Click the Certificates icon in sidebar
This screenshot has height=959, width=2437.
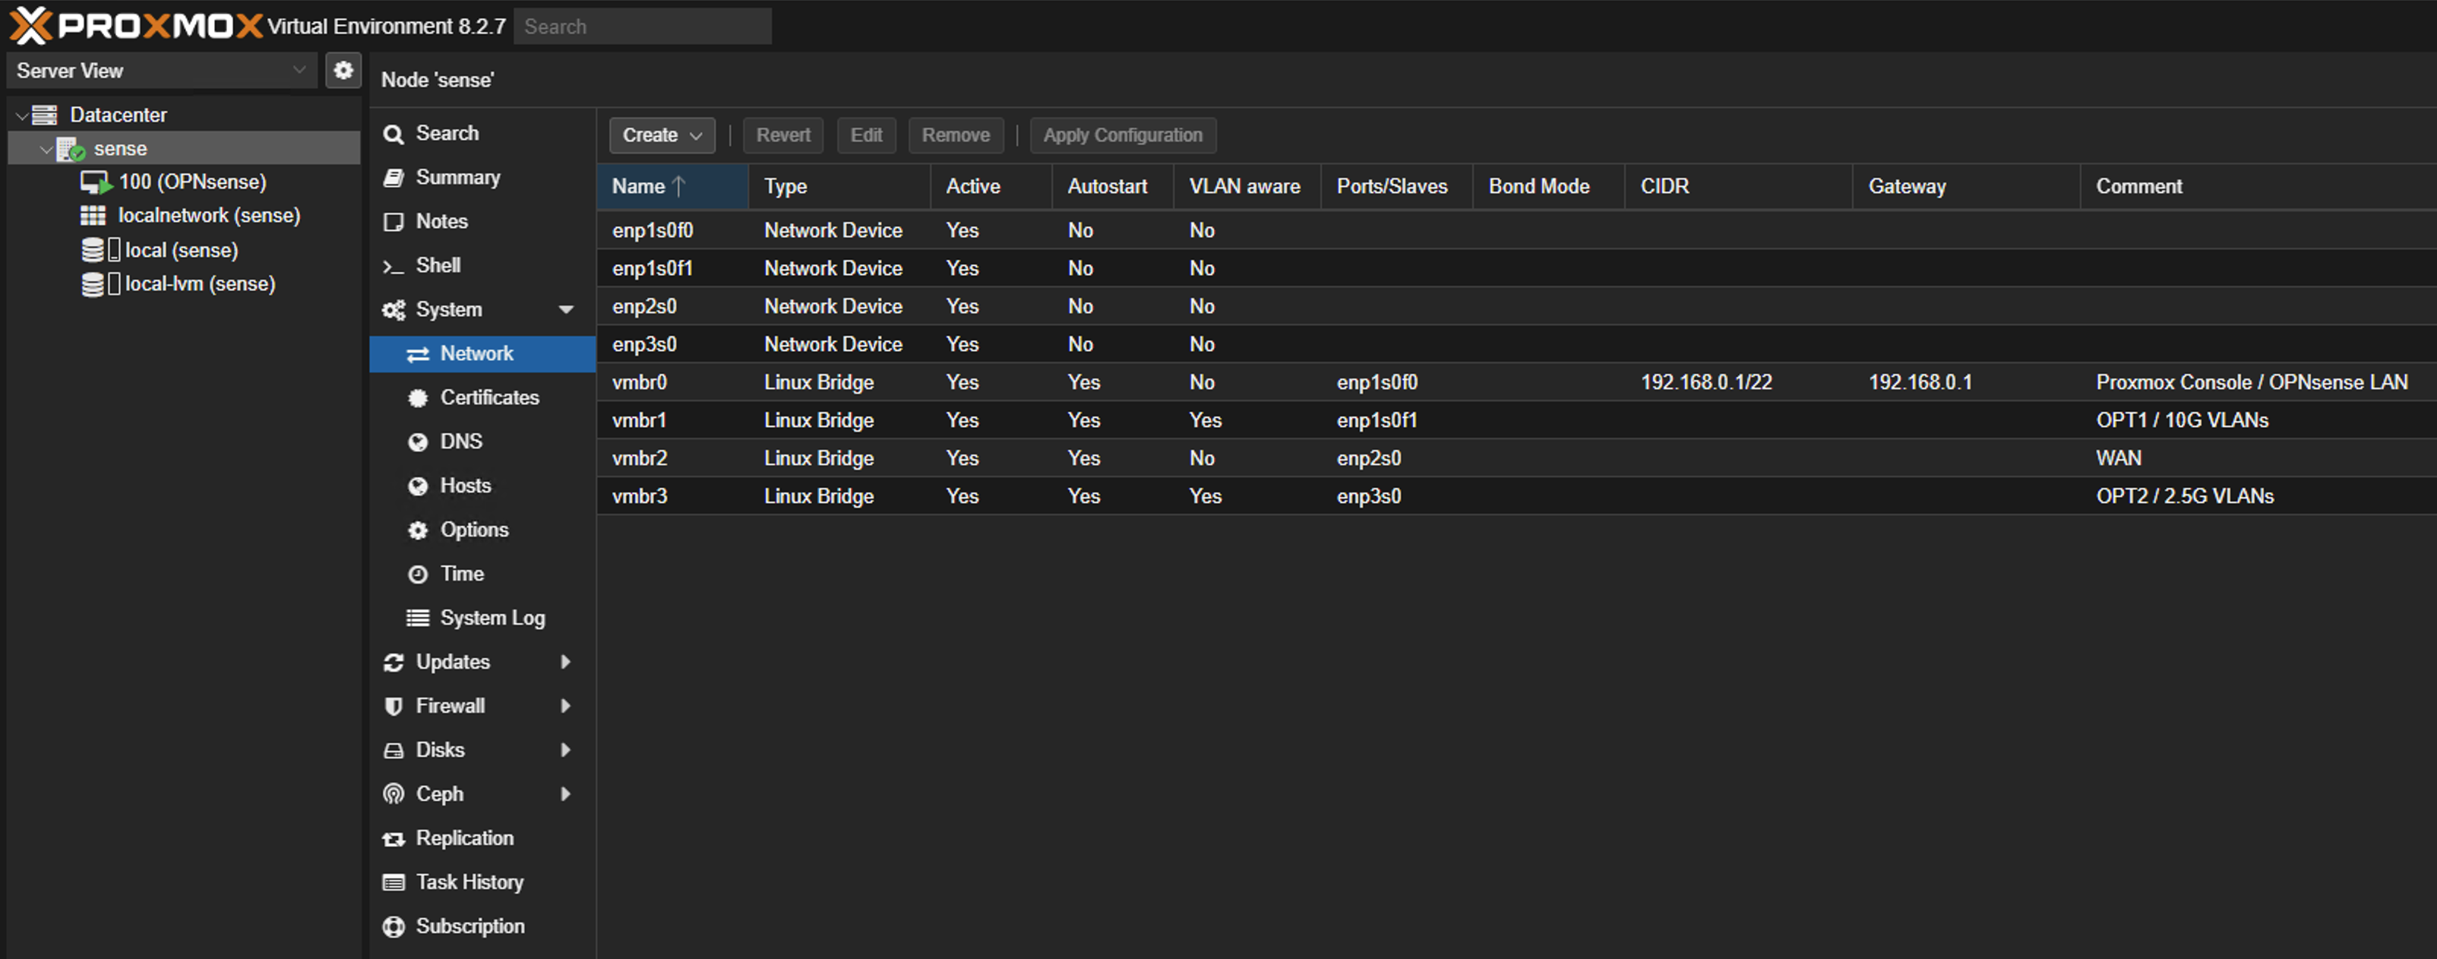click(x=419, y=398)
